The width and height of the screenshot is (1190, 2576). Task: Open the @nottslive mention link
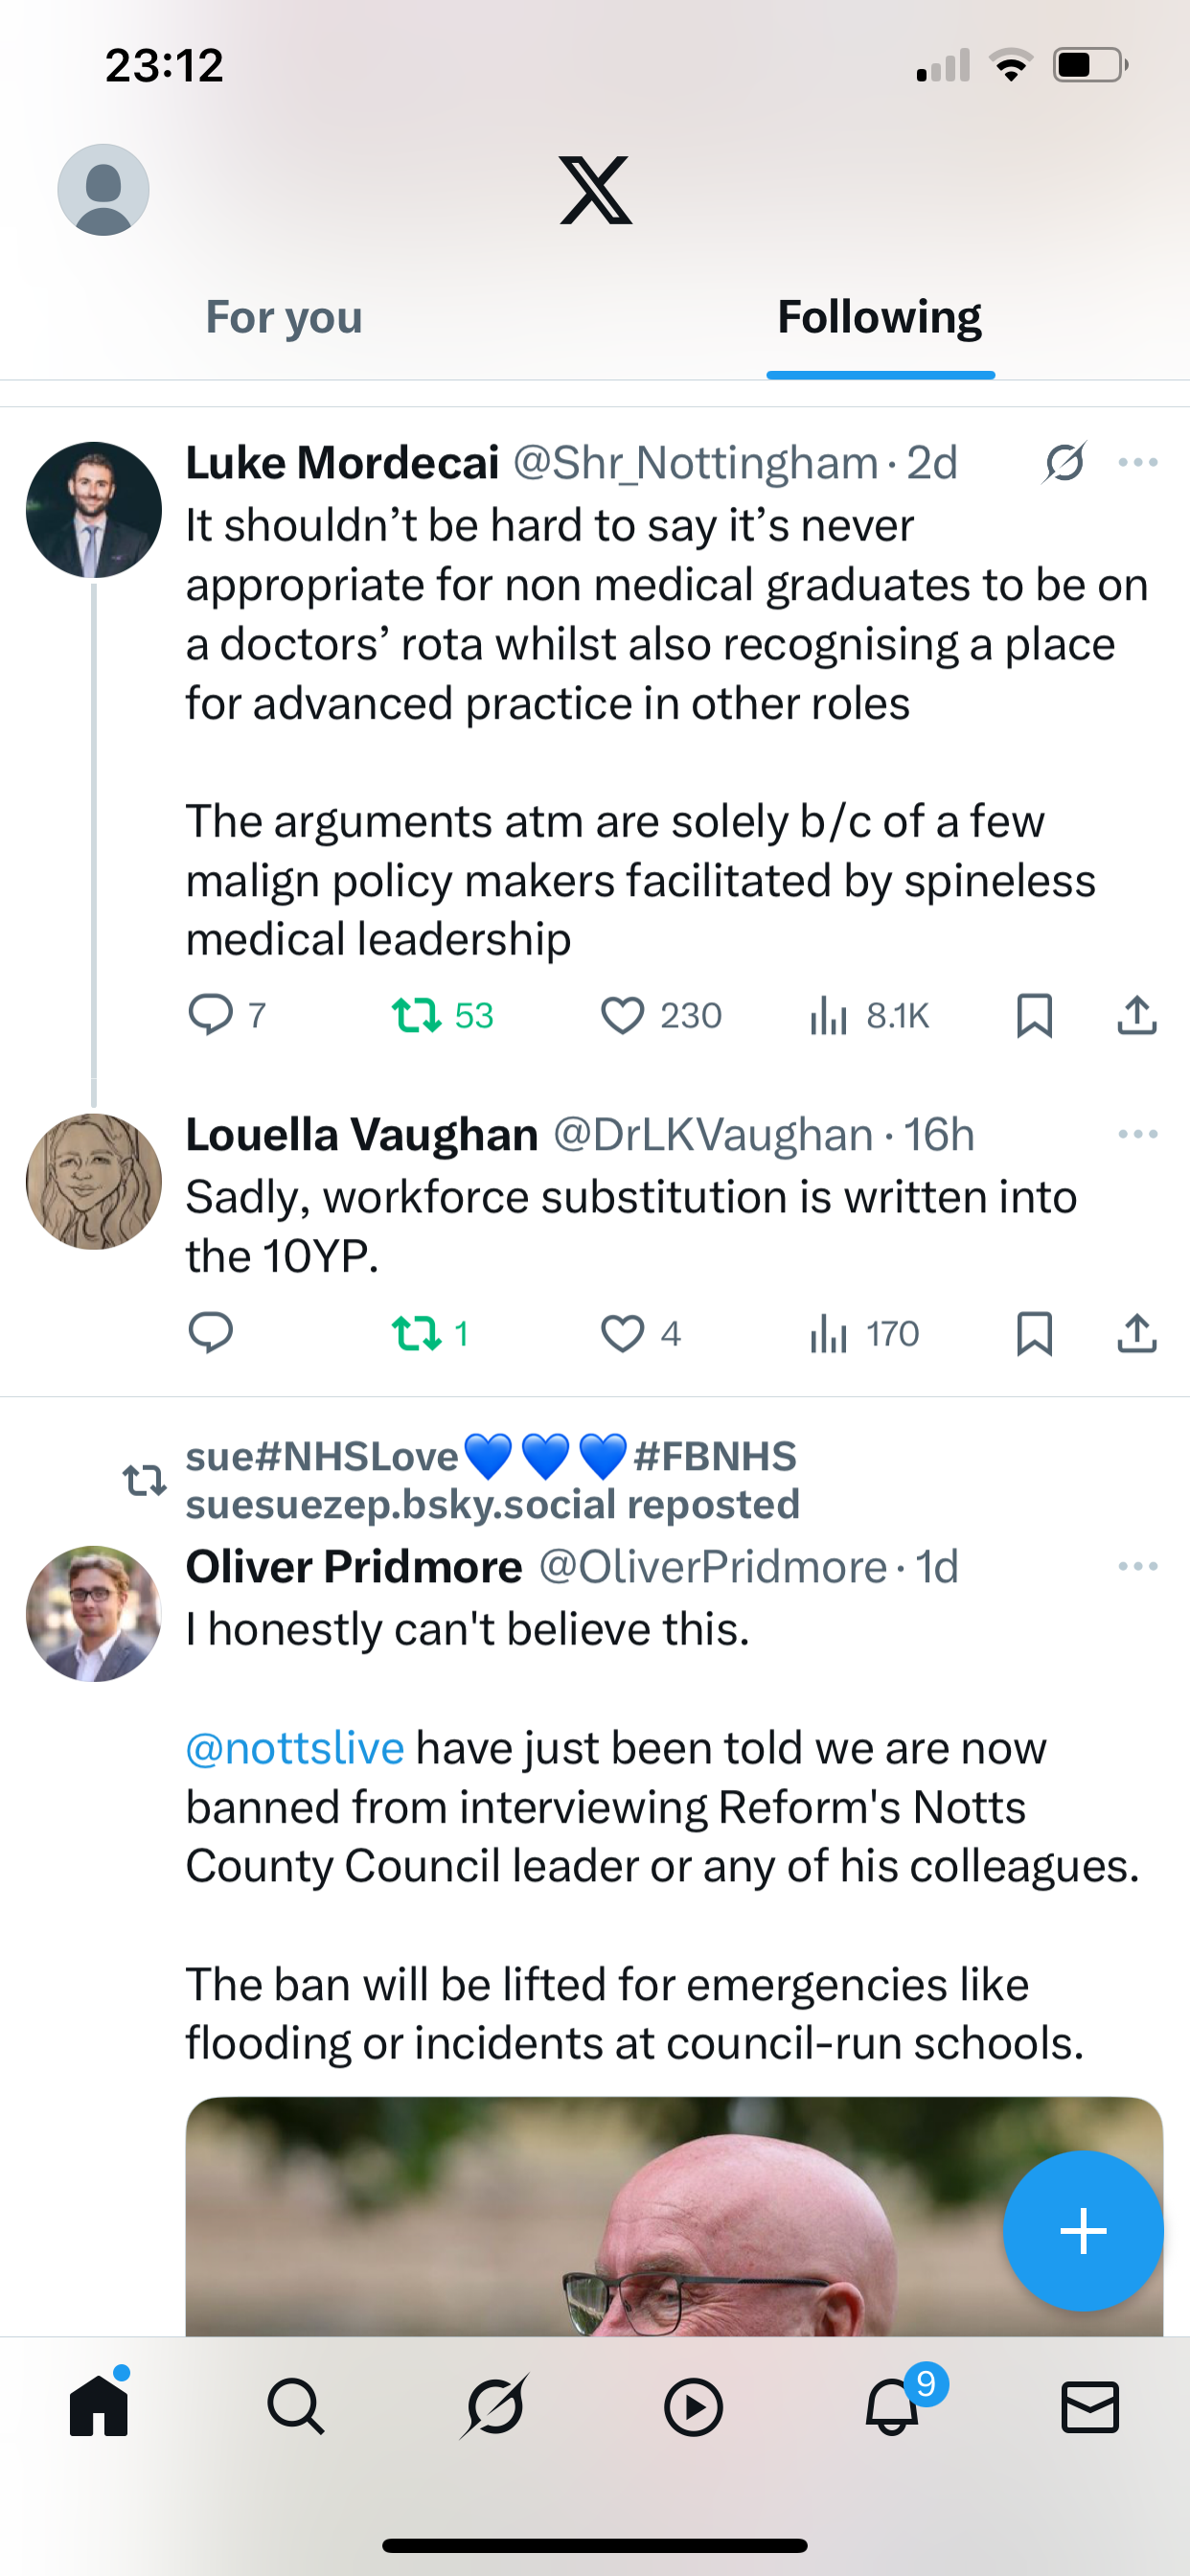[295, 1749]
